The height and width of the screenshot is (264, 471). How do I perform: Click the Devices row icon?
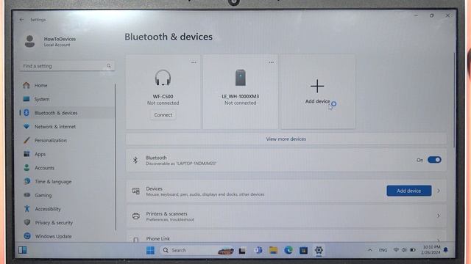tap(135, 191)
